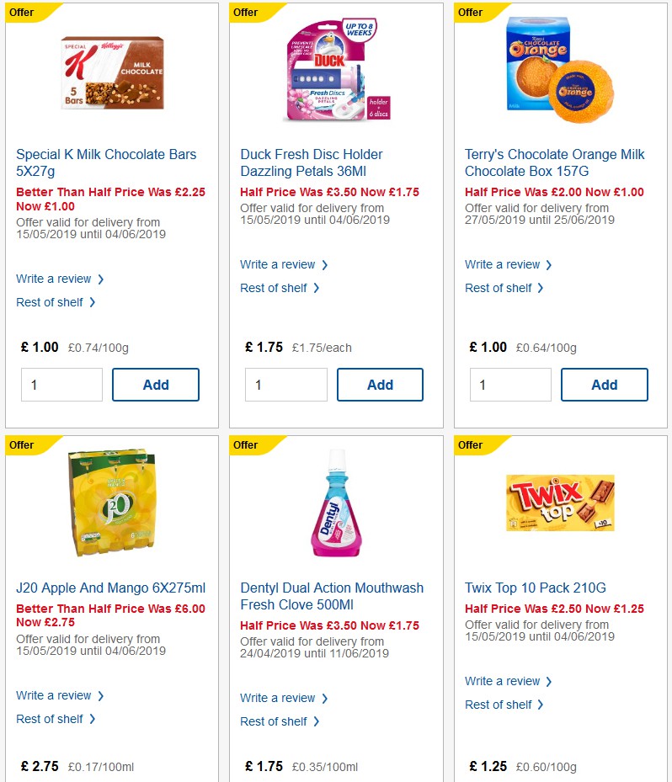The height and width of the screenshot is (782, 672).
Task: Click the Offer badge on the J20 listing
Action: 21,444
